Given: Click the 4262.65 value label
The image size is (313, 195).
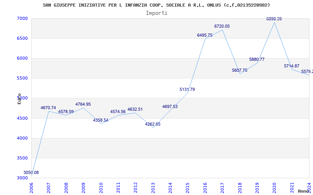Looking at the screenshot, I should pos(153,124).
